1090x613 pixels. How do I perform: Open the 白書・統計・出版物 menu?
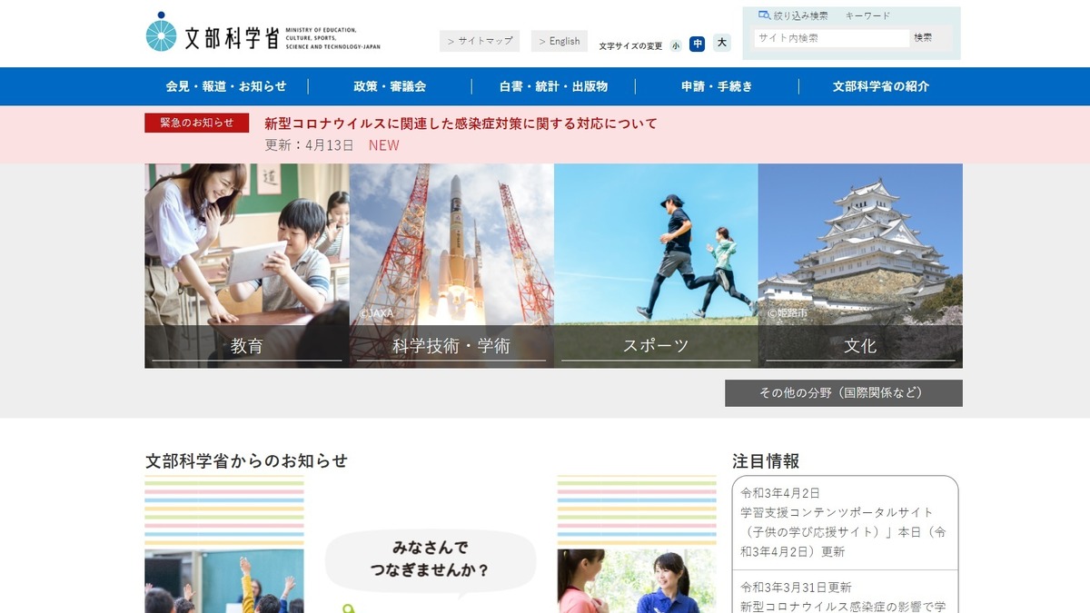[553, 86]
